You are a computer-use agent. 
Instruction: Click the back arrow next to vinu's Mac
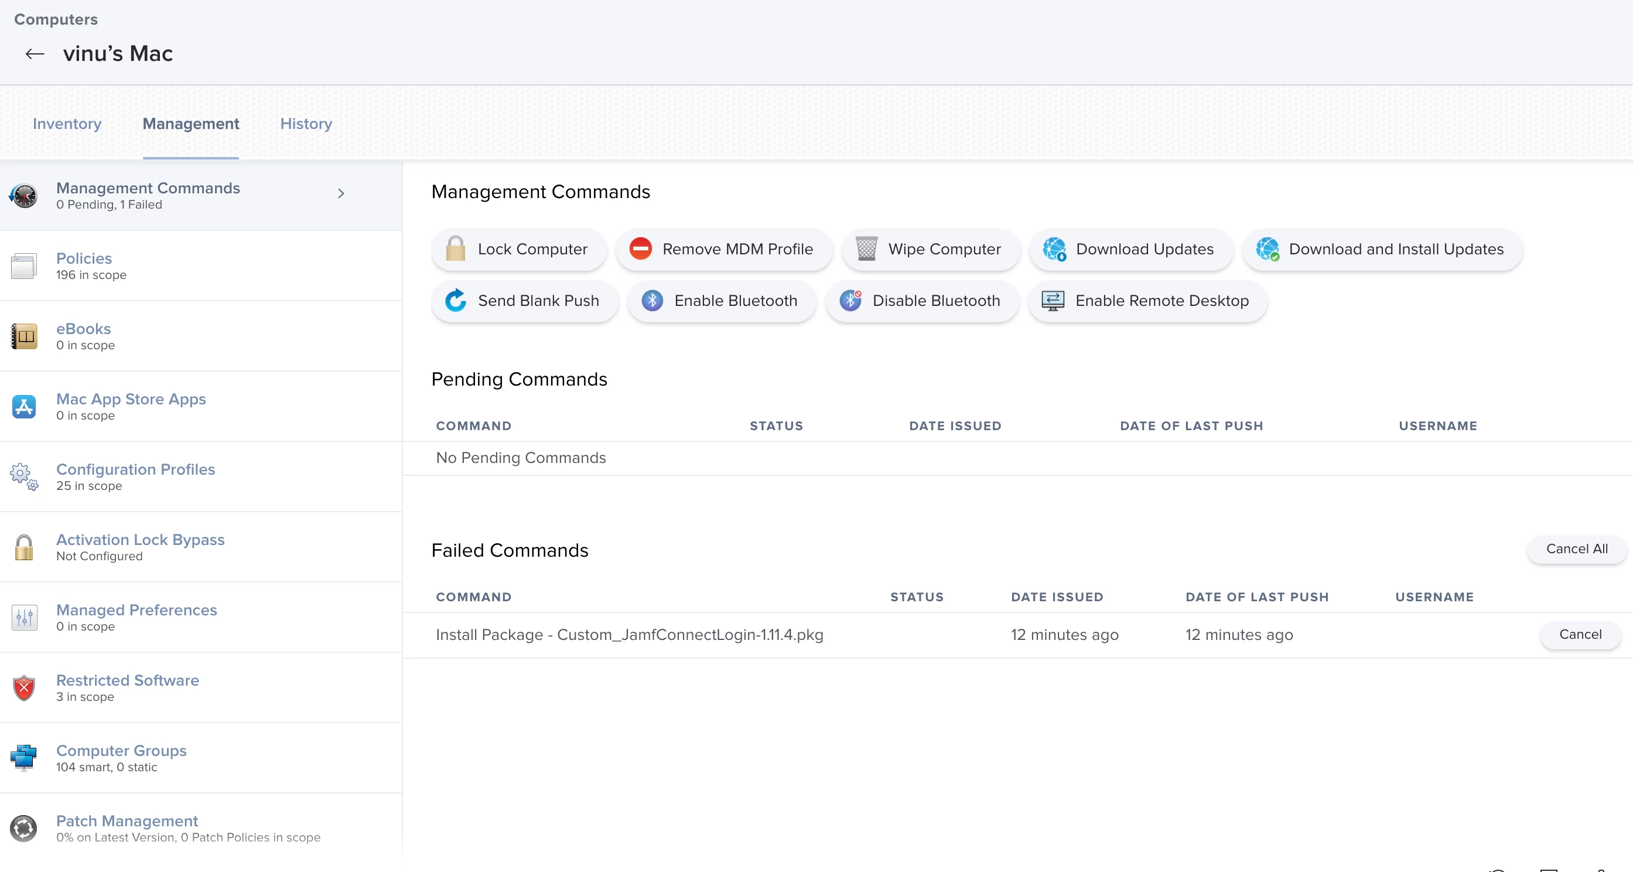pyautogui.click(x=34, y=54)
